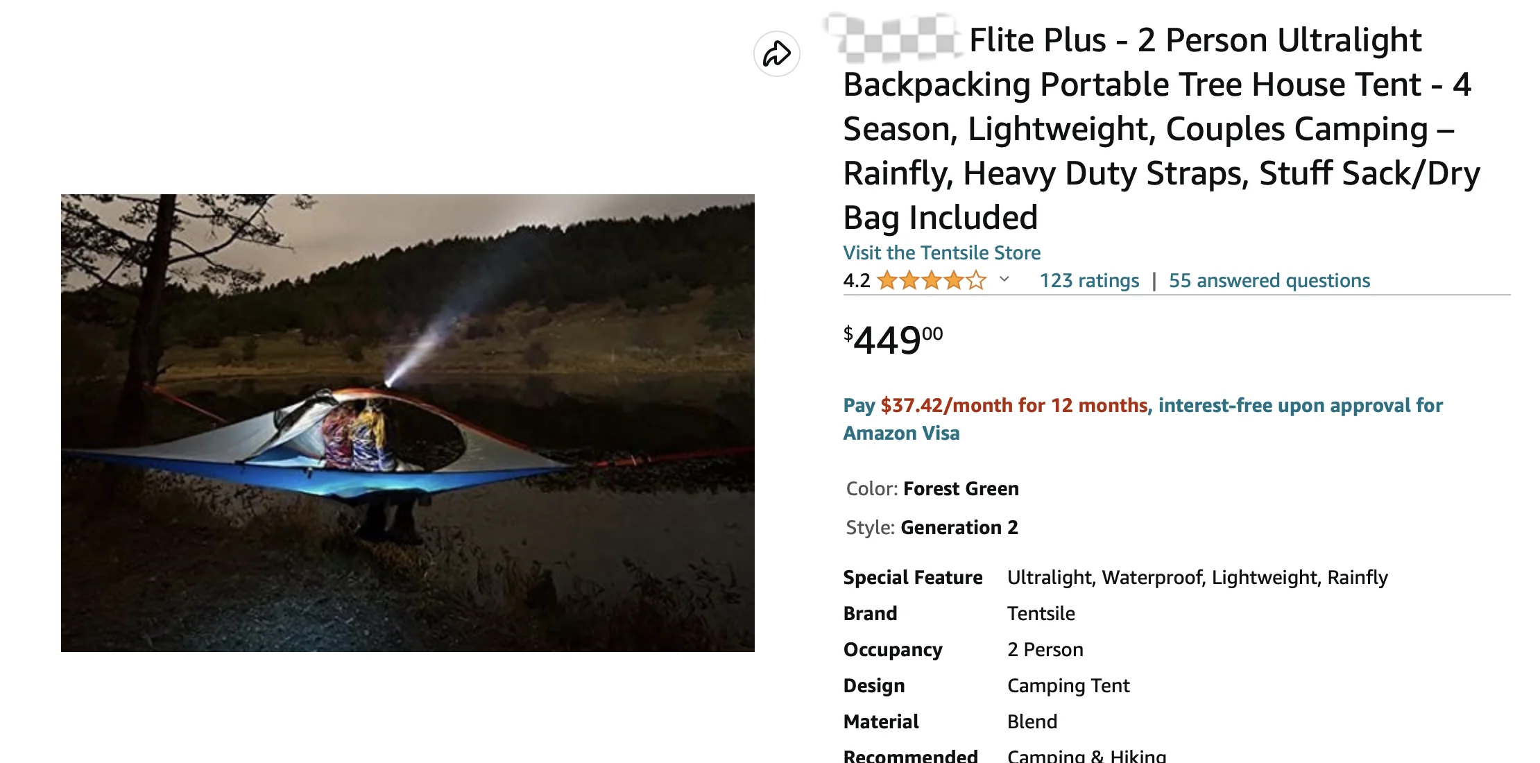Click the Camping Tent design value
Viewport: 1540px width, 763px height.
1068,685
